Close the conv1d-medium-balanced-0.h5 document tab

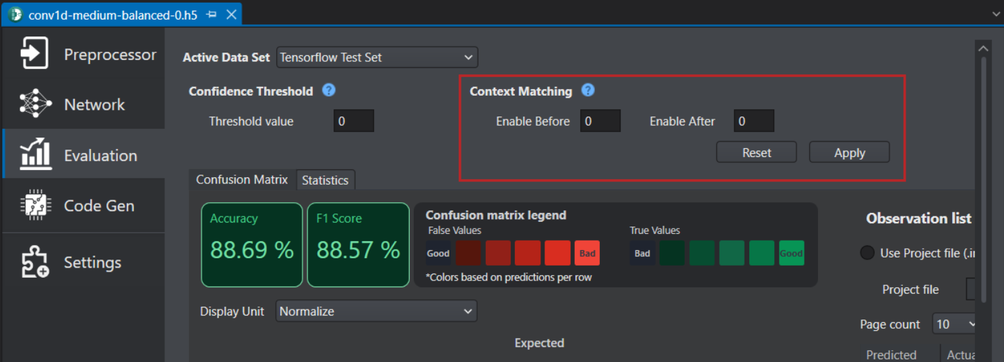[x=231, y=14]
